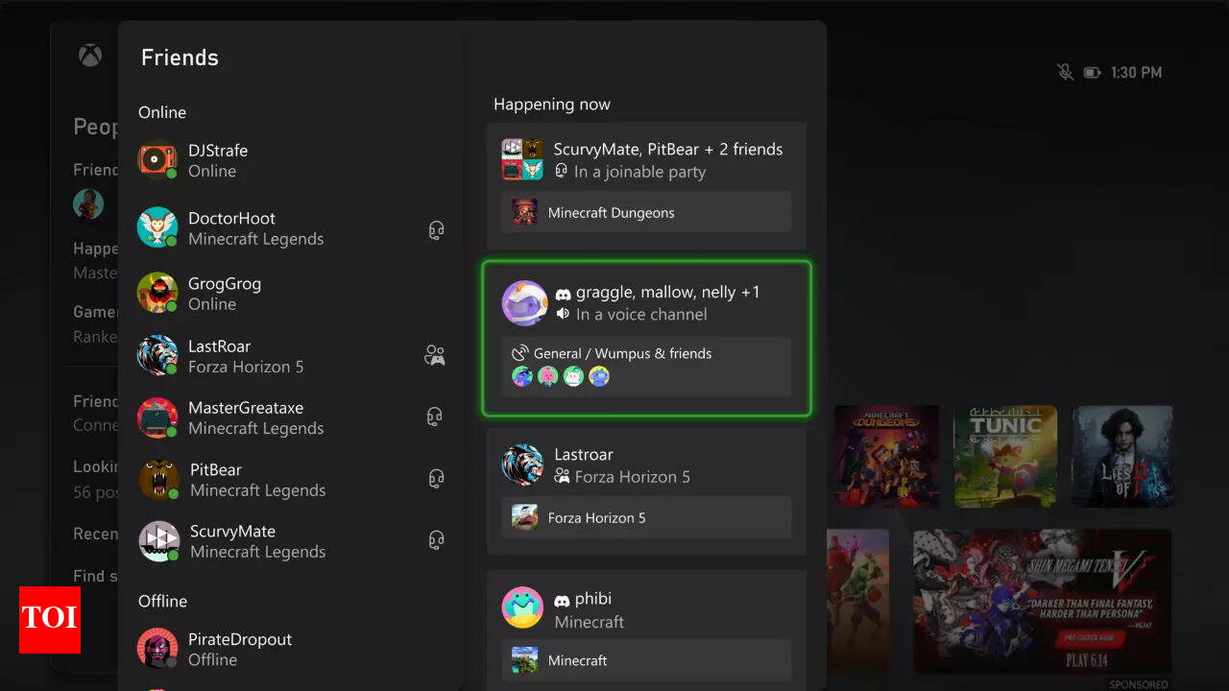Click the 1:30 PM clock
The height and width of the screenshot is (691, 1229).
[x=1136, y=72]
